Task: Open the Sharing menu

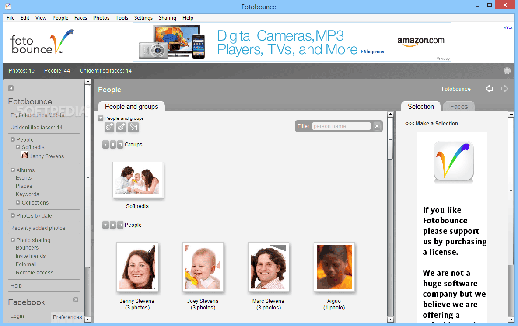Action: pyautogui.click(x=167, y=18)
